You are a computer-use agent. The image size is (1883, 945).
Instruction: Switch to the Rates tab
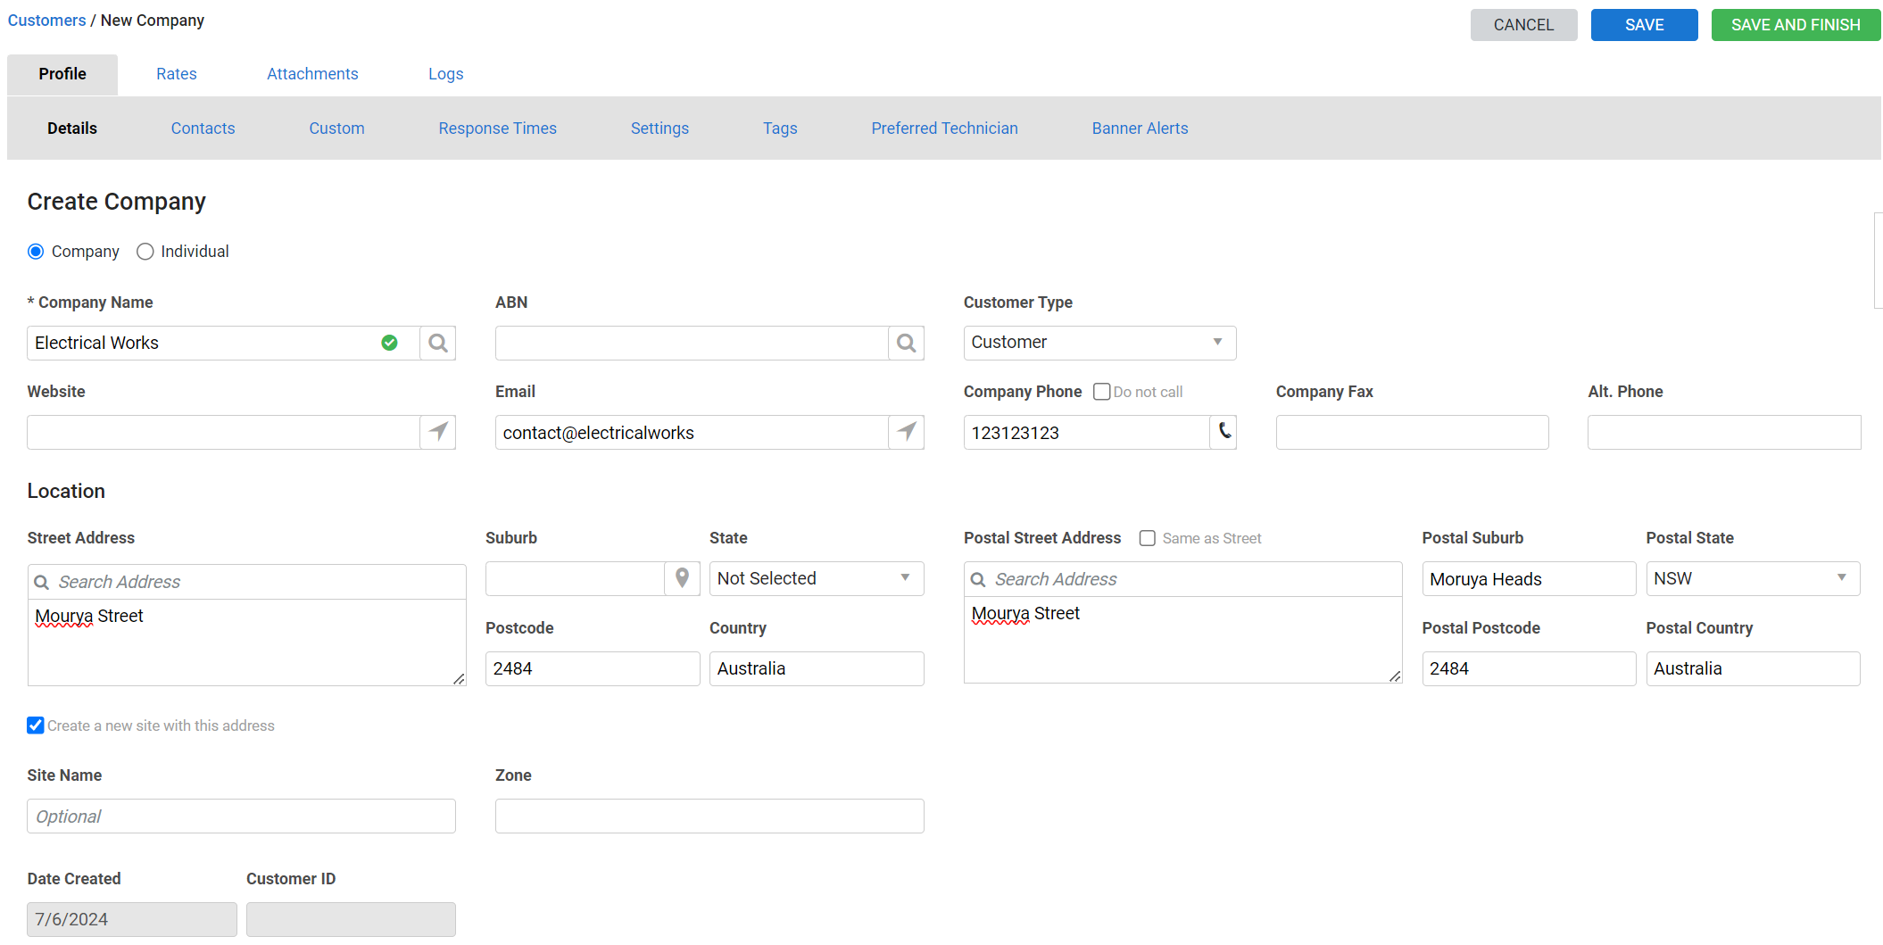coord(177,74)
